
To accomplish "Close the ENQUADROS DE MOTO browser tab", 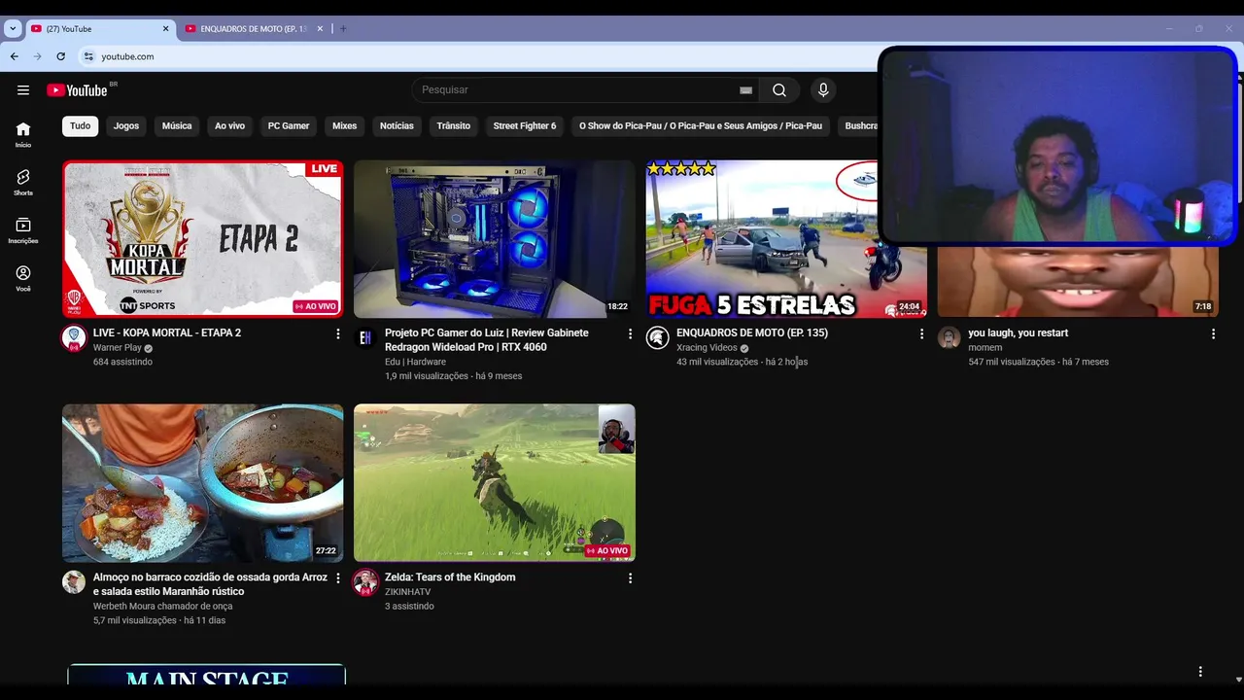I will (320, 29).
